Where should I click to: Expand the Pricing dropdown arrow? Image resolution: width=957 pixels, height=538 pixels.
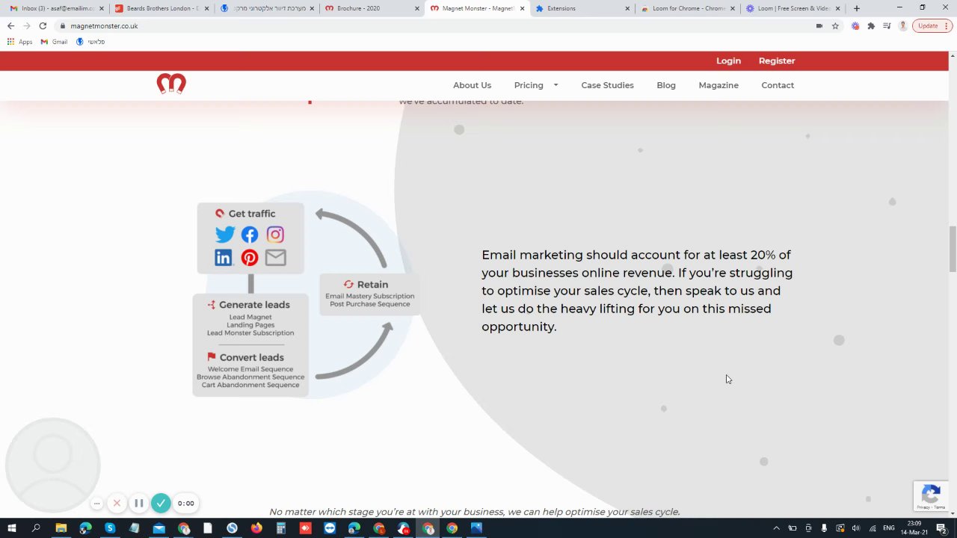(556, 85)
